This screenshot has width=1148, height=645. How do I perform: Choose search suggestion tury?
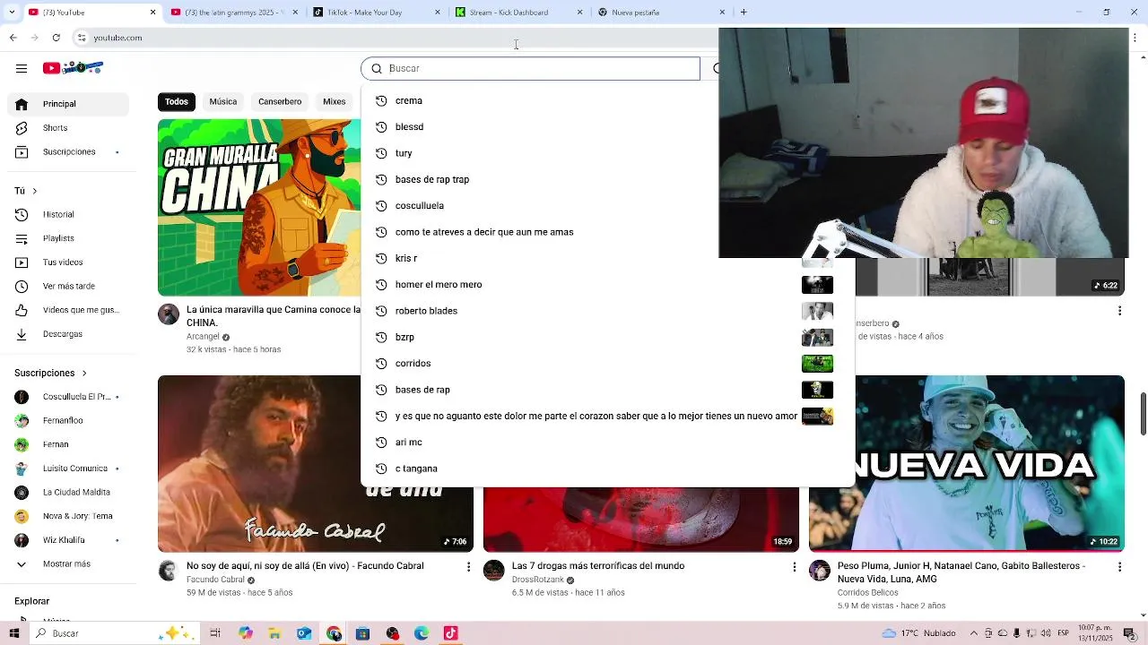tap(607, 153)
